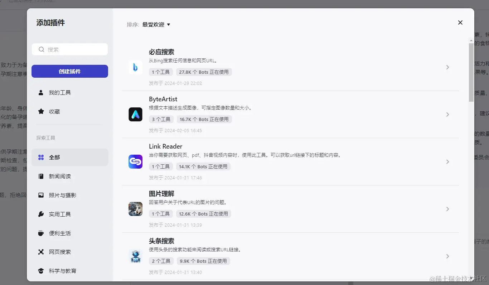Click the 创建插件 button
The width and height of the screenshot is (489, 285).
(x=70, y=71)
